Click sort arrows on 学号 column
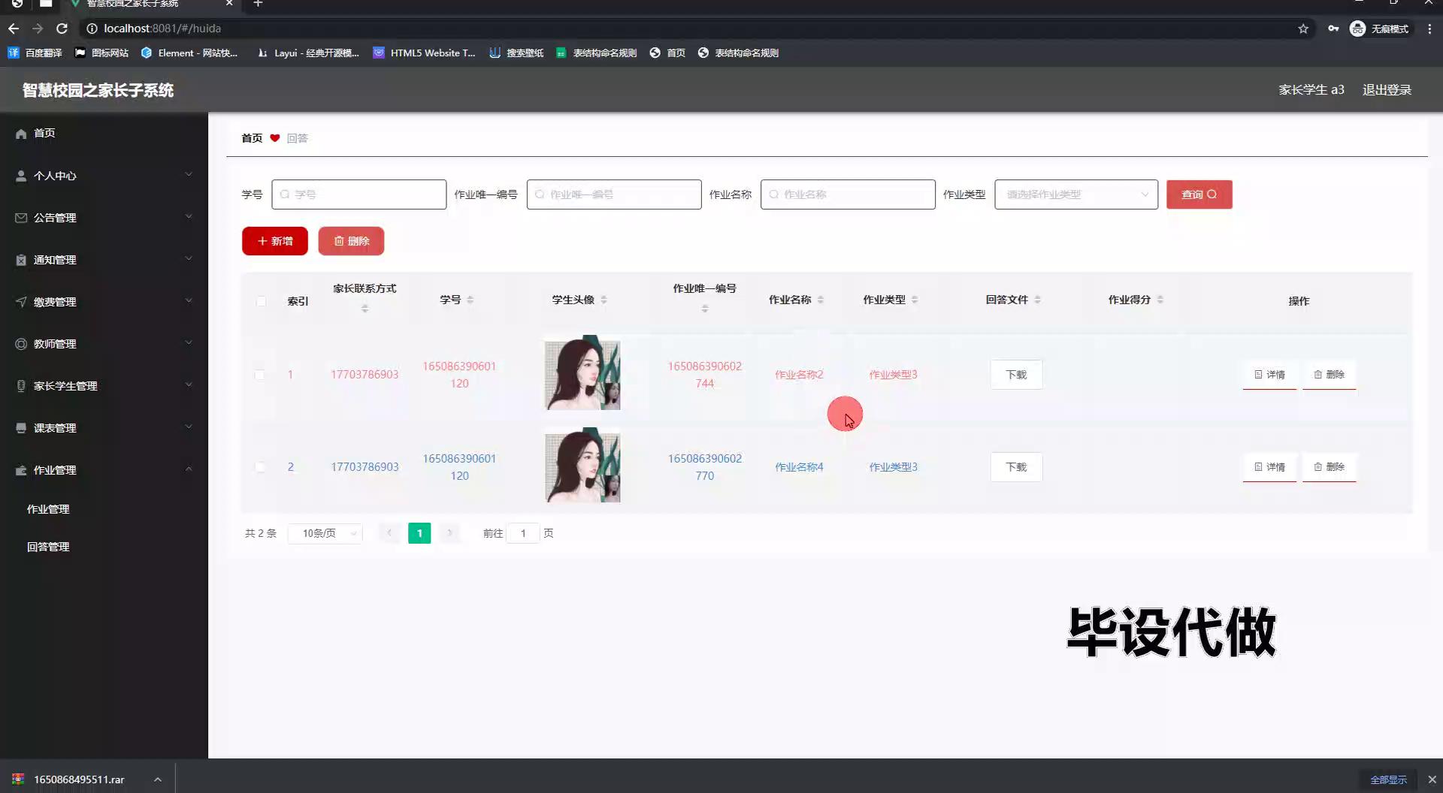The width and height of the screenshot is (1443, 793). 470,300
